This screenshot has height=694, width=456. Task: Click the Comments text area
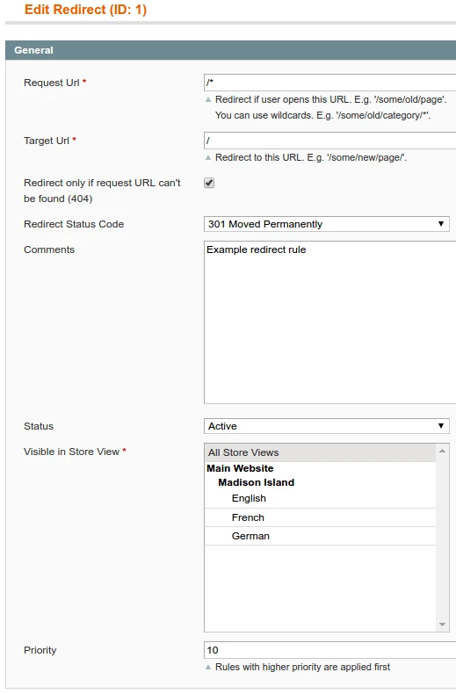tap(329, 322)
